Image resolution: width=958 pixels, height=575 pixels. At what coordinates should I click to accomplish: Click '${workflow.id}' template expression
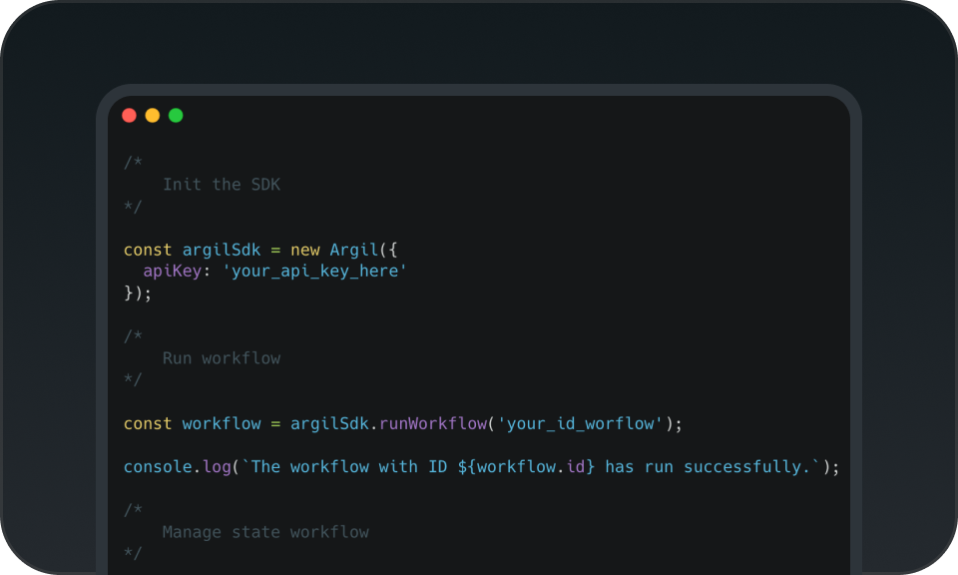click(526, 467)
